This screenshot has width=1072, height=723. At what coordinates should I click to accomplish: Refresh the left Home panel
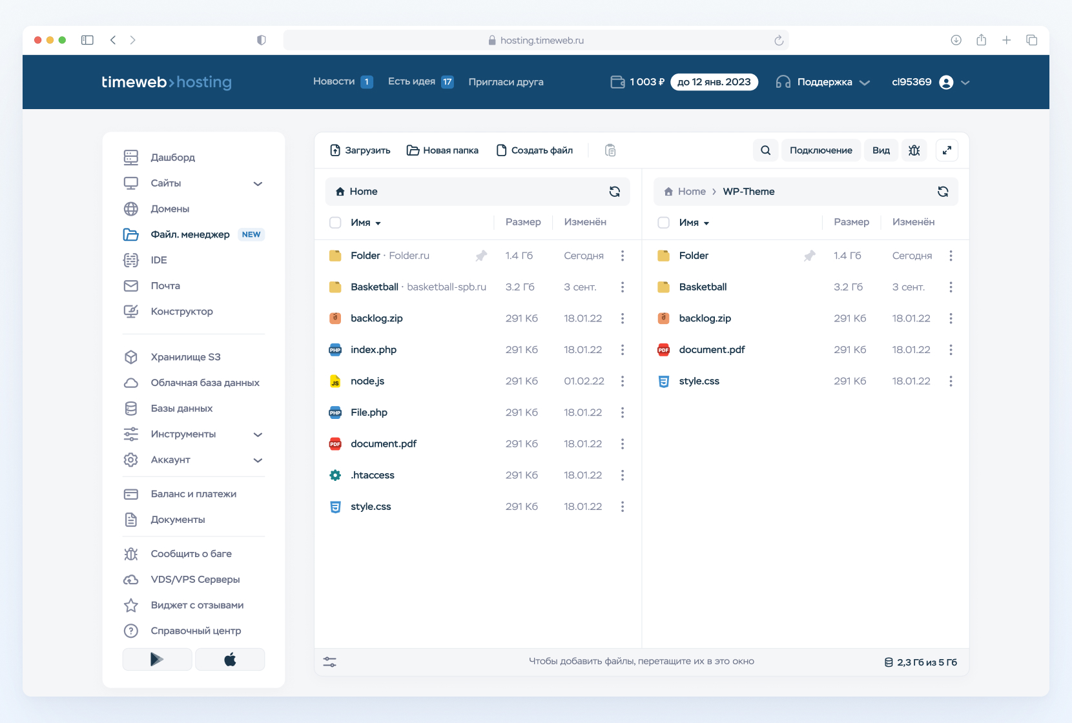tap(615, 192)
